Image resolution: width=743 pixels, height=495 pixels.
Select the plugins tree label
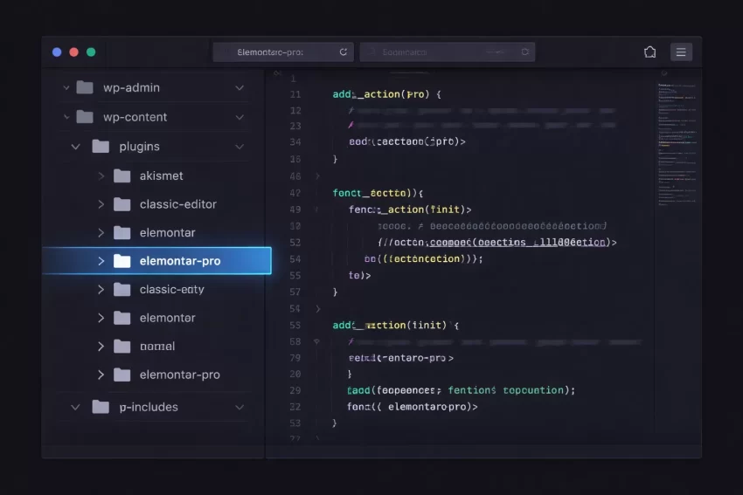[139, 147]
